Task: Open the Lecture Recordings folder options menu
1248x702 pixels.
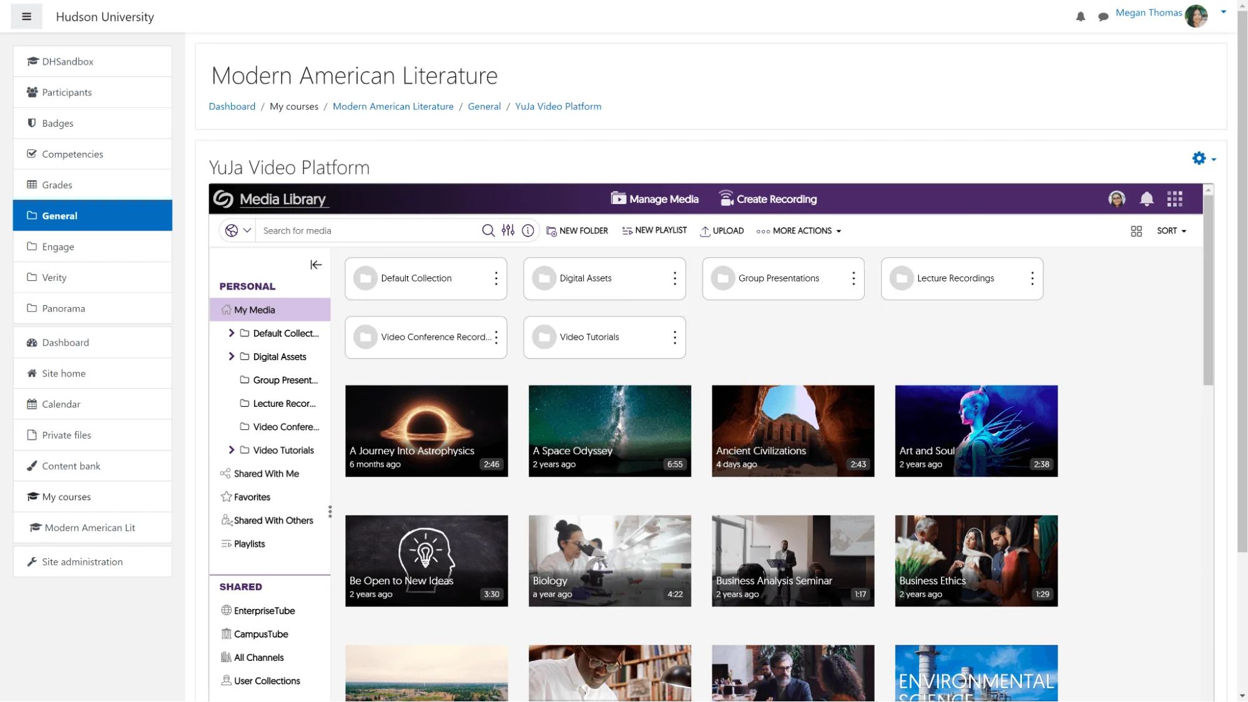Action: 1032,278
